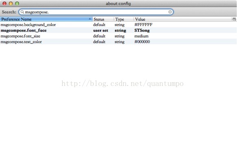
Task: Select msgcompose.font_face preference
Action: pos(24,31)
